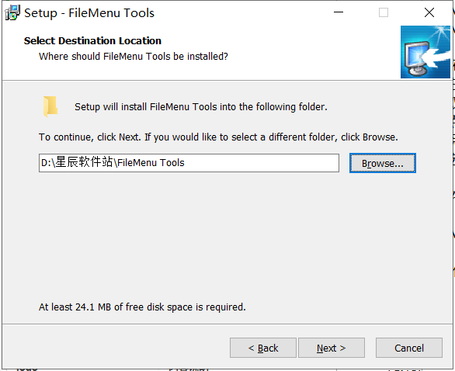Click the 'Setup will install FileMenu Tools' message
Image resolution: width=455 pixels, height=371 pixels.
coord(201,107)
